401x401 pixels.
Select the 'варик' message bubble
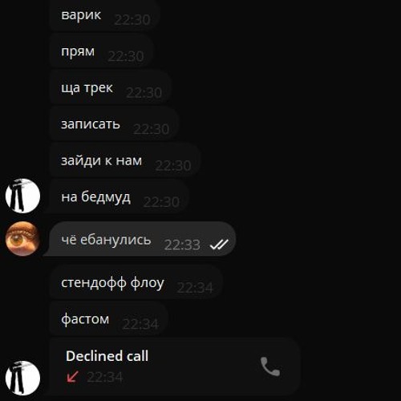(x=105, y=15)
